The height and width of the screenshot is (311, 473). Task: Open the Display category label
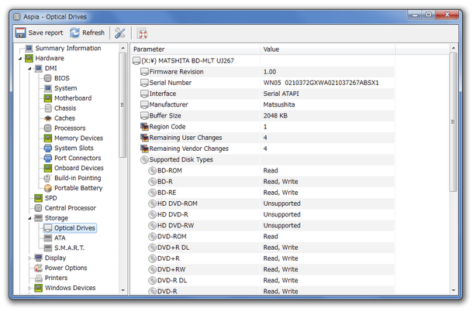click(55, 258)
